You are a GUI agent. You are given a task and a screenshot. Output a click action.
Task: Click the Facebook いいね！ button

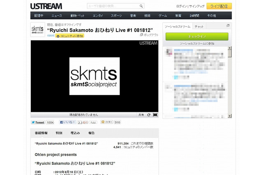[68, 122]
